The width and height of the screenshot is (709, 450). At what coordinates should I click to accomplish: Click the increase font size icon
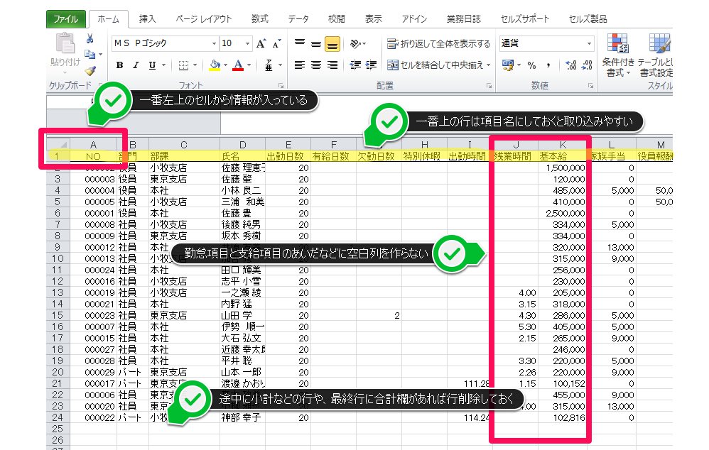coord(261,44)
